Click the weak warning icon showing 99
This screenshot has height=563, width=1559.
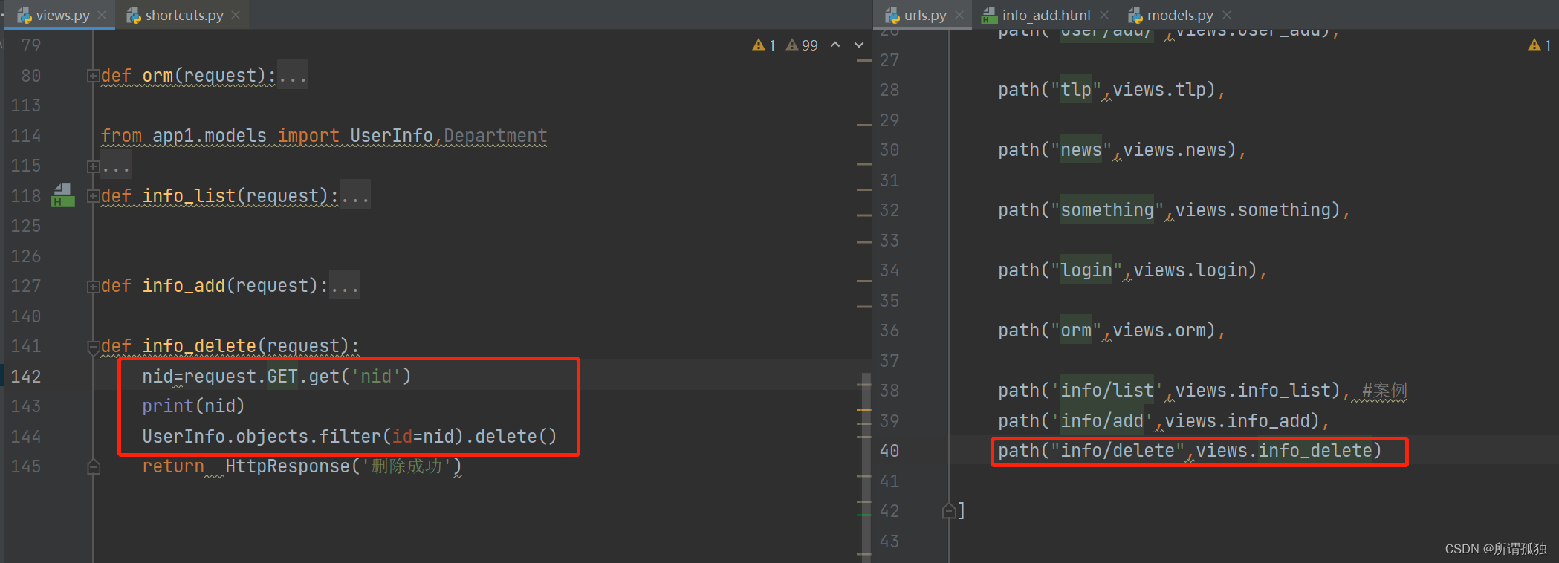(x=802, y=45)
